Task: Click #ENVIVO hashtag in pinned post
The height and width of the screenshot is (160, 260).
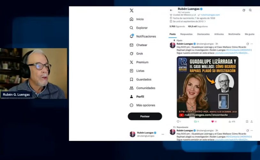Action: click(246, 50)
